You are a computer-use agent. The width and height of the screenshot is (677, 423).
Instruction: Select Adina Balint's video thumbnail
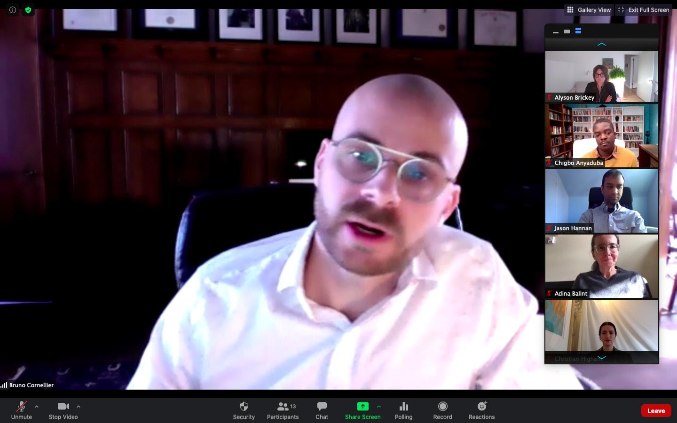(602, 266)
